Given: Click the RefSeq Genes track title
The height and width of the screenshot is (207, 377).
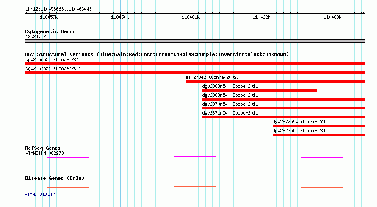Looking at the screenshot, I should pyautogui.click(x=43, y=148).
